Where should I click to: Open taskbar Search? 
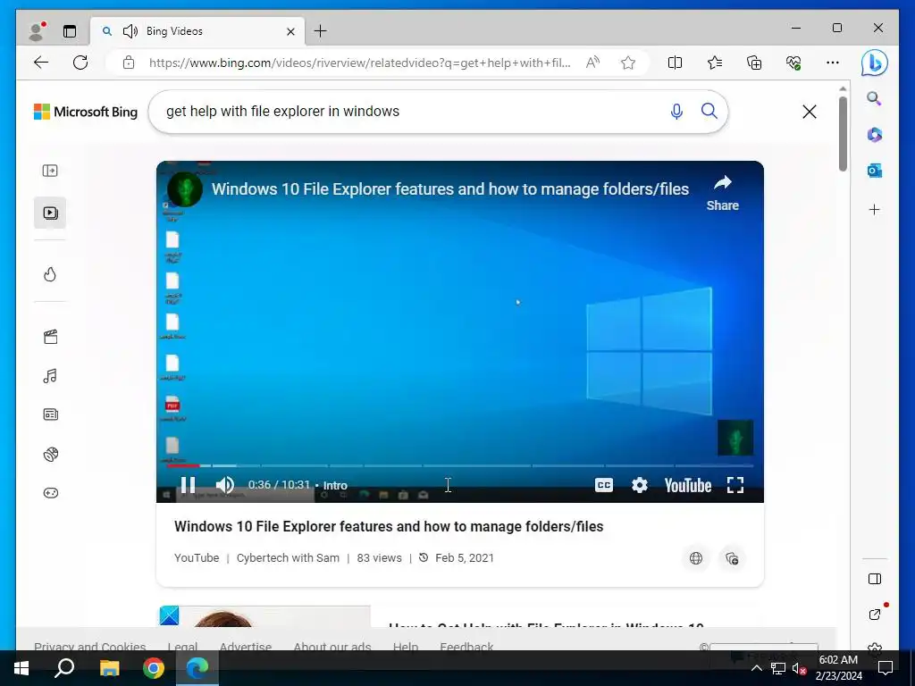[x=64, y=668]
